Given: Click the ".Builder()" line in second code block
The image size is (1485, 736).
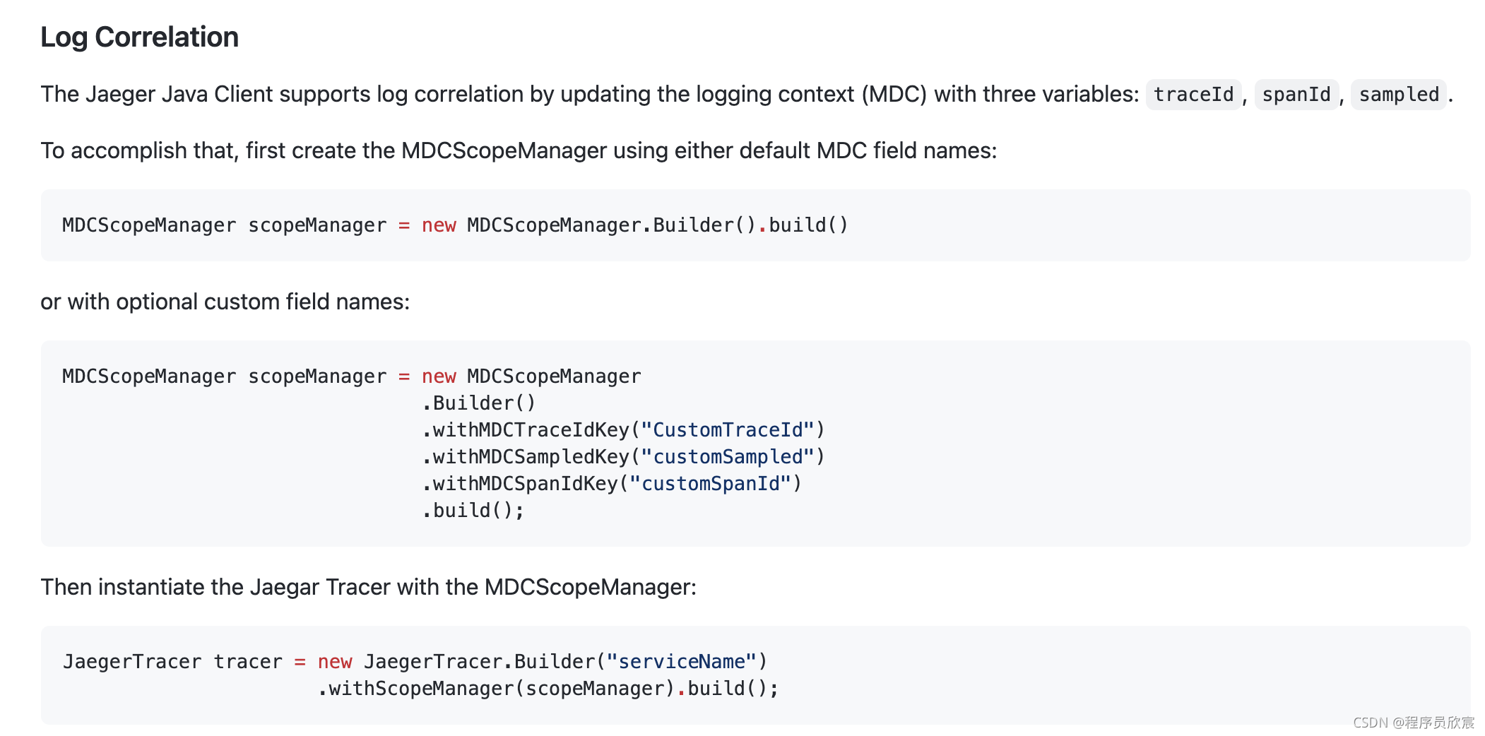Looking at the screenshot, I should pos(480,403).
